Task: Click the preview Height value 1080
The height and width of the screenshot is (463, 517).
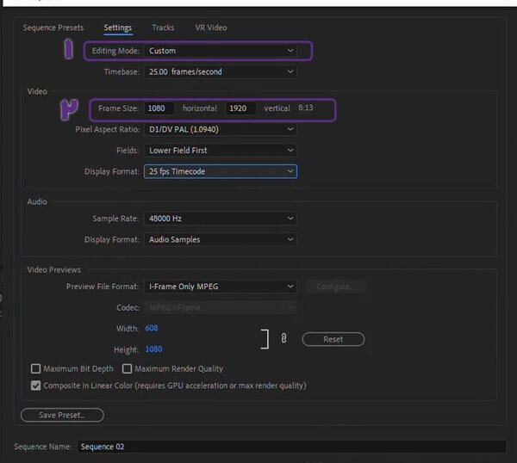Action: point(153,349)
